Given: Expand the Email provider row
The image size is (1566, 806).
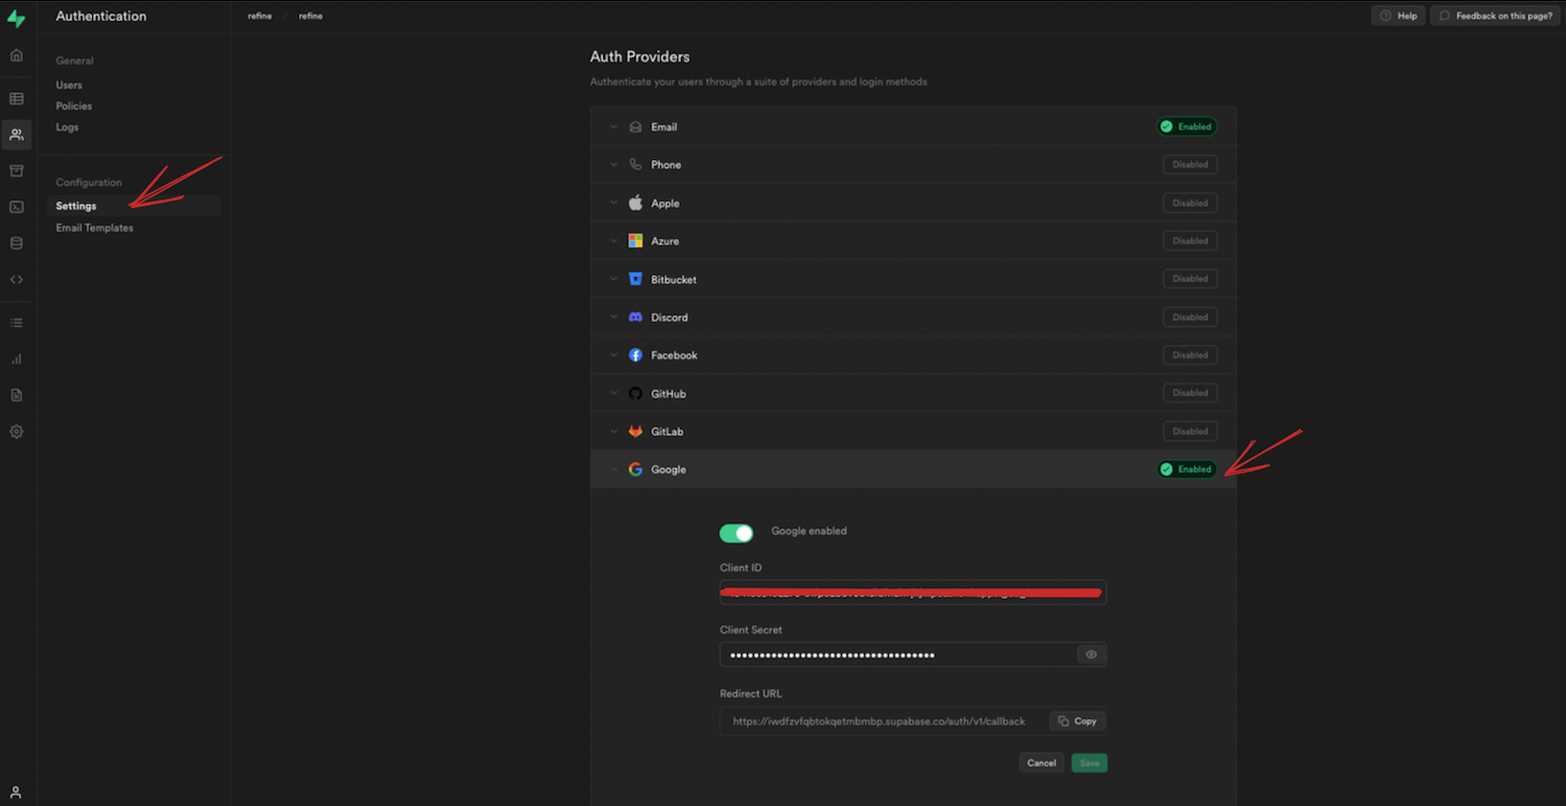Looking at the screenshot, I should tap(664, 127).
